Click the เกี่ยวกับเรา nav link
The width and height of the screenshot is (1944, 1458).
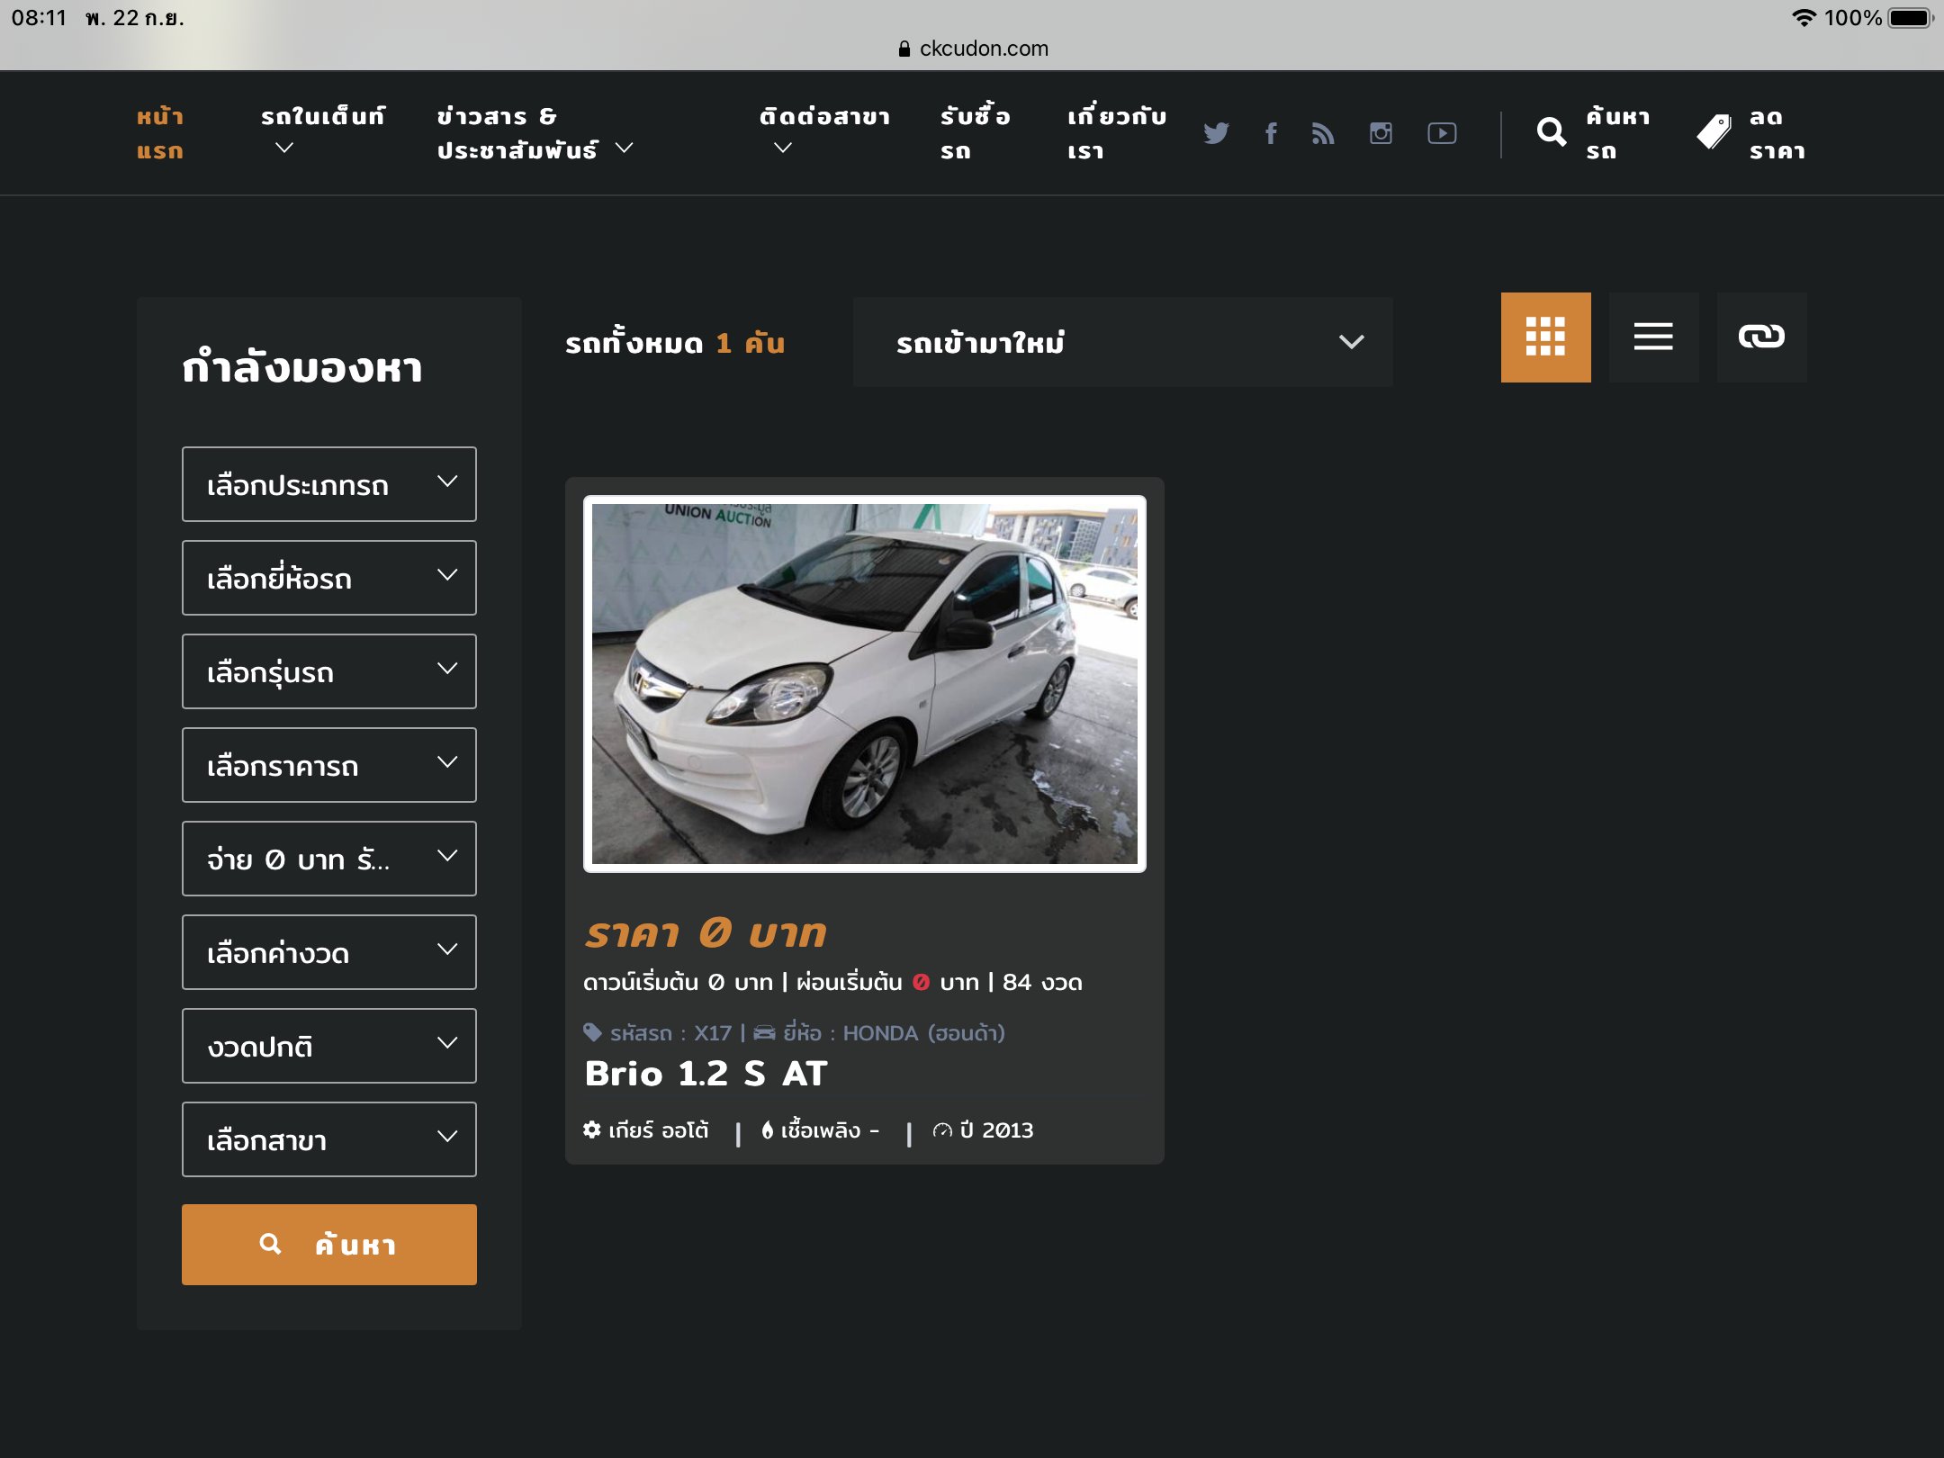pyautogui.click(x=1116, y=133)
